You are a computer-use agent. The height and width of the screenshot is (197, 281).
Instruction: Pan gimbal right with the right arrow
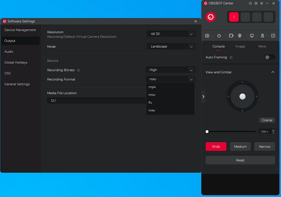tap(257, 96)
